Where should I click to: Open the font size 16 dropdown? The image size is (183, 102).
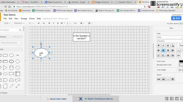click(31, 23)
